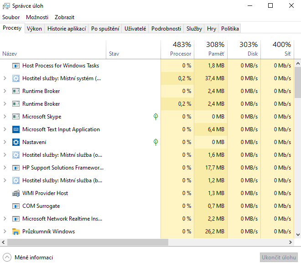The height and width of the screenshot is (268, 301).
Task: Expand the Microsoft Skype process group
Action: pyautogui.click(x=5, y=116)
